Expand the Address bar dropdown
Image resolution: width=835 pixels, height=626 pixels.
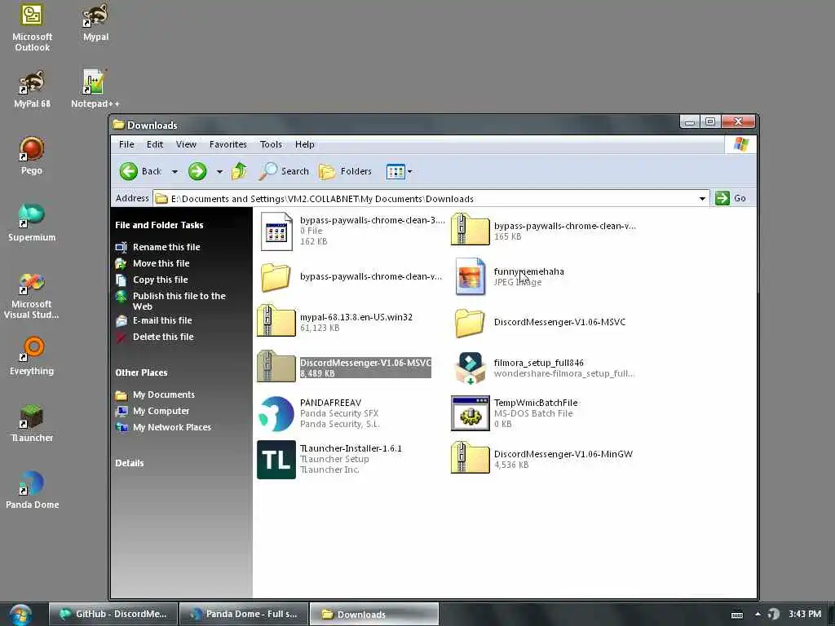tap(702, 199)
